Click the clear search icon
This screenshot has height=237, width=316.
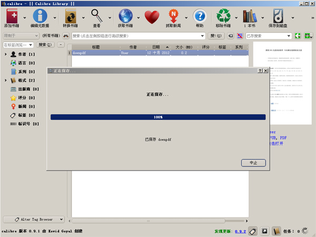tap(231, 36)
